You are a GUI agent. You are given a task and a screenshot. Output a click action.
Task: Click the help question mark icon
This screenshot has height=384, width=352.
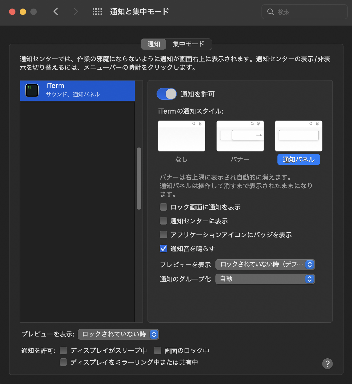tap(328, 363)
